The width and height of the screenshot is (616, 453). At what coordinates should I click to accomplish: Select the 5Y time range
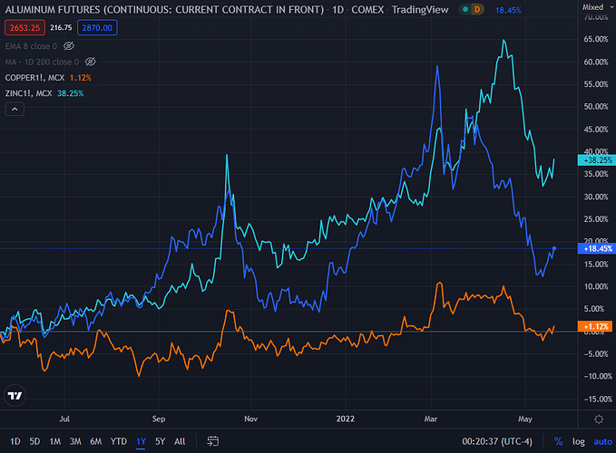coord(160,441)
